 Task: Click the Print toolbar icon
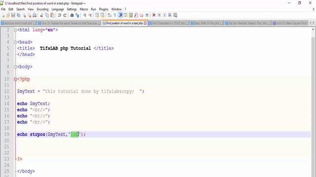[x=35, y=15]
